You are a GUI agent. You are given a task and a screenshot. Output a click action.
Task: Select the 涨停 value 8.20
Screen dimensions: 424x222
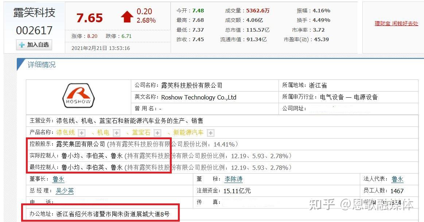tap(92, 36)
